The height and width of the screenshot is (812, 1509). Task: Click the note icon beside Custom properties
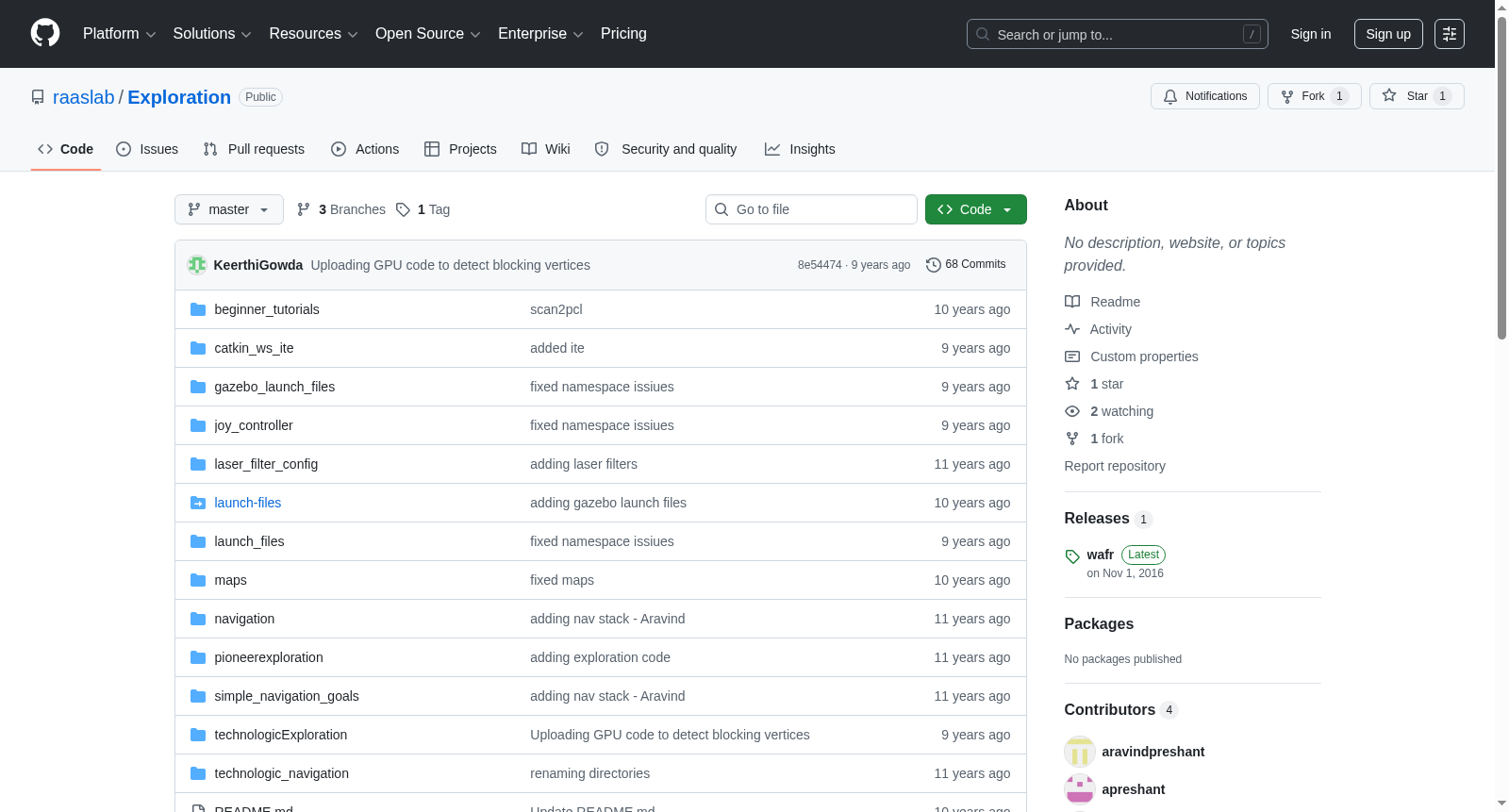(1072, 356)
